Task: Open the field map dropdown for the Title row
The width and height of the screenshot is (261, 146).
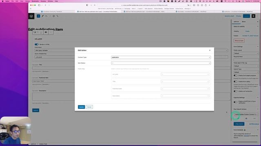Action: click(x=185, y=82)
